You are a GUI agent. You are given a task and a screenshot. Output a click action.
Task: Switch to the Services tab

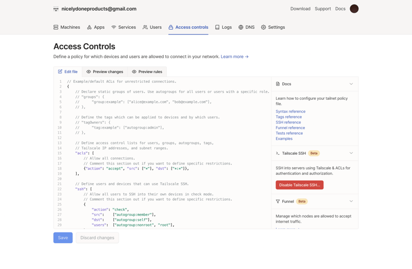click(x=124, y=27)
